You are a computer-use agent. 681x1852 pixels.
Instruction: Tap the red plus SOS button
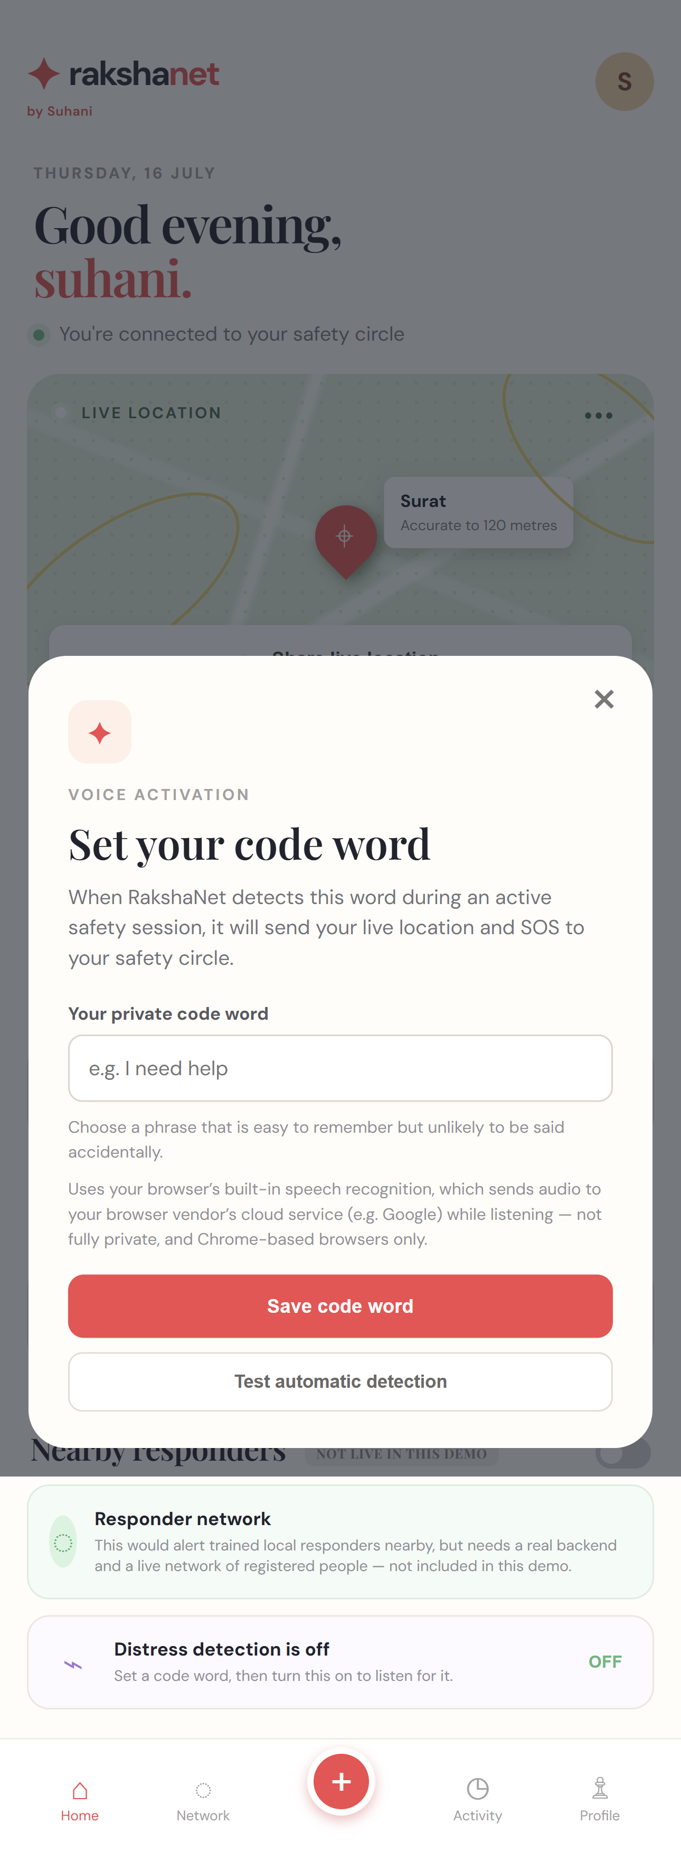tap(341, 1781)
